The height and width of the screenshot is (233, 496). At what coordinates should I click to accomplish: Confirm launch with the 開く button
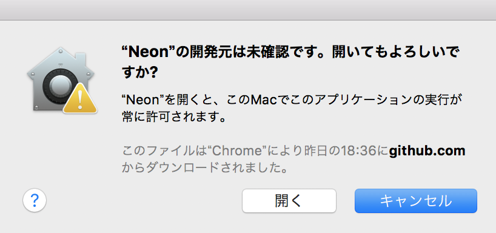[x=289, y=201]
